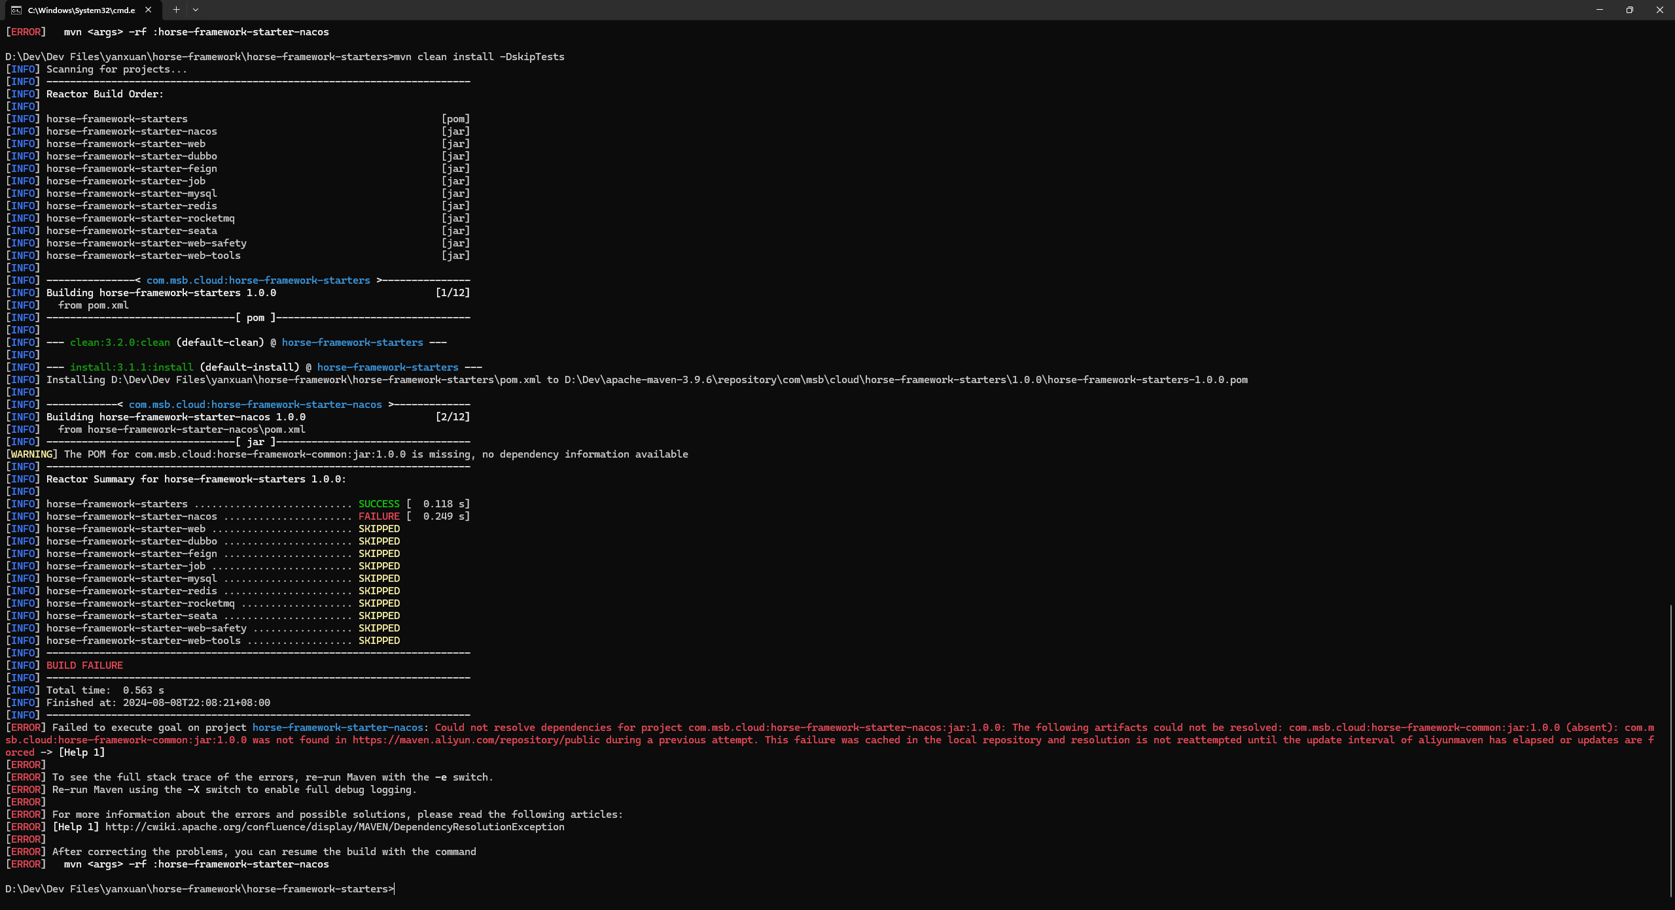The image size is (1675, 910).
Task: Click the 'mvn clean install -DskipTests' command text
Action: pyautogui.click(x=479, y=57)
